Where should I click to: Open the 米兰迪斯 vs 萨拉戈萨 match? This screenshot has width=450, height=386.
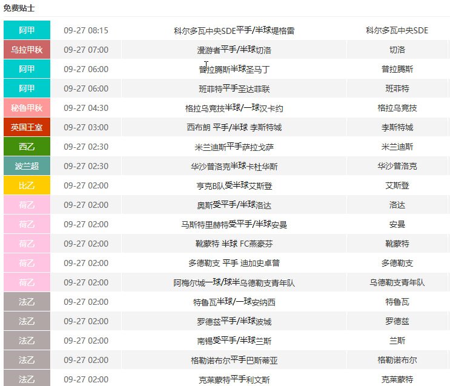(234, 147)
